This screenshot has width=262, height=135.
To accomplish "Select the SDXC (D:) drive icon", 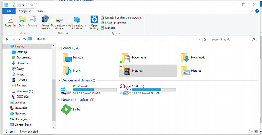I will pos(125,90).
